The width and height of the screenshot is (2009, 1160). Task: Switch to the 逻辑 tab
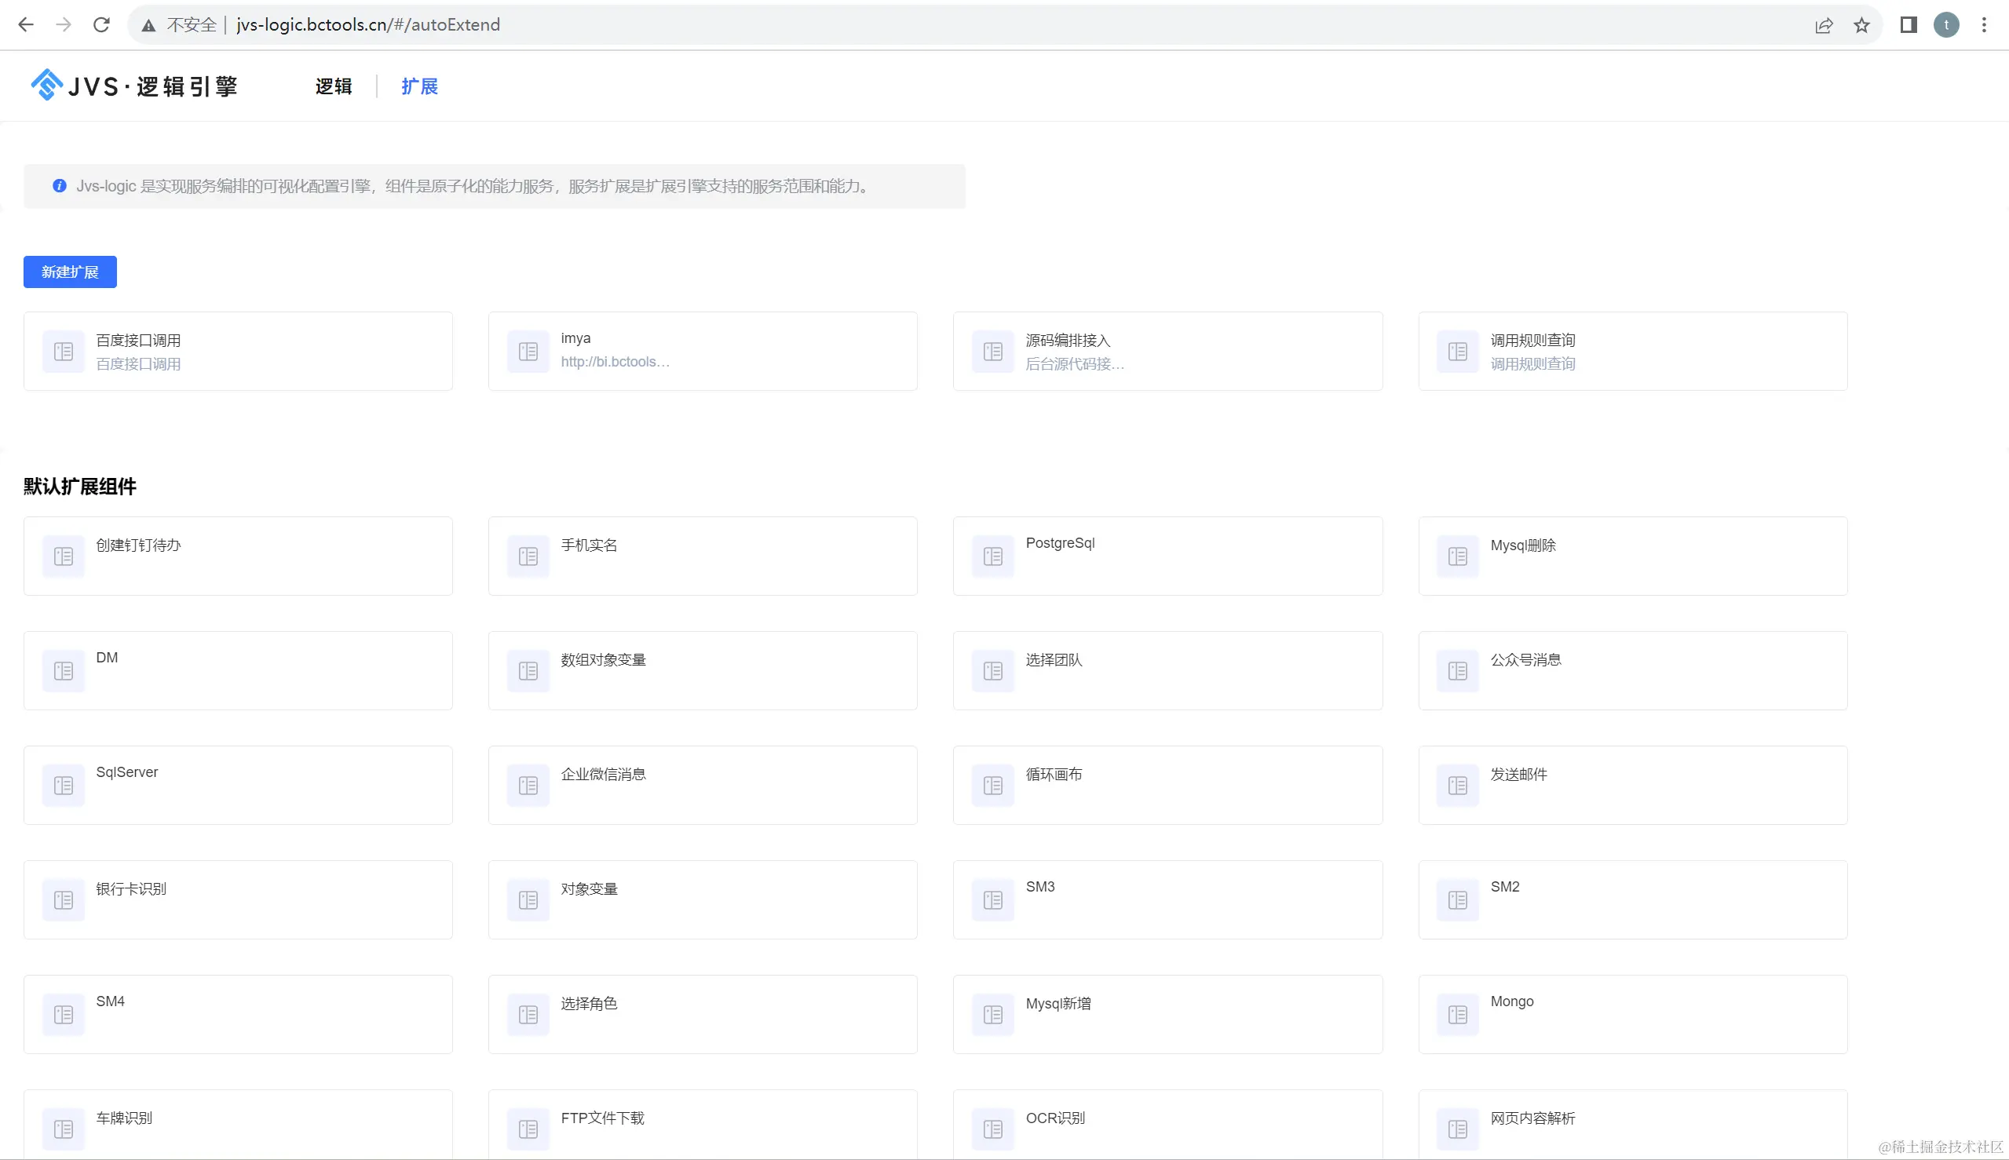point(333,86)
